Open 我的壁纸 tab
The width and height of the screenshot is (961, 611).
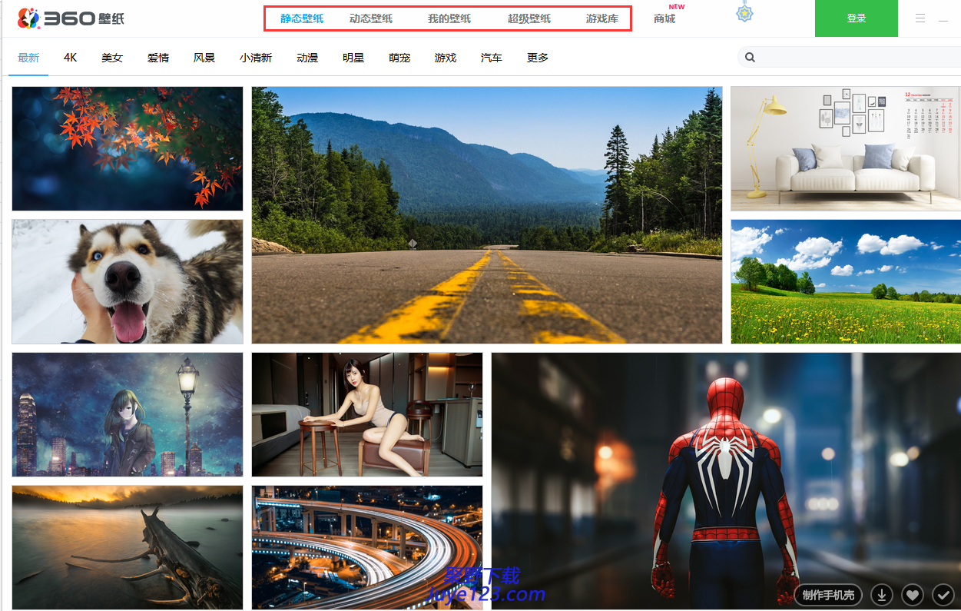click(449, 18)
